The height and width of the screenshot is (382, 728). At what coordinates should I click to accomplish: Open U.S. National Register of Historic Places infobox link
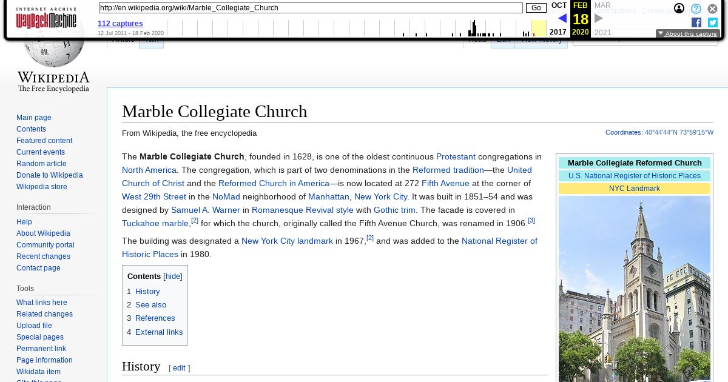tap(635, 176)
